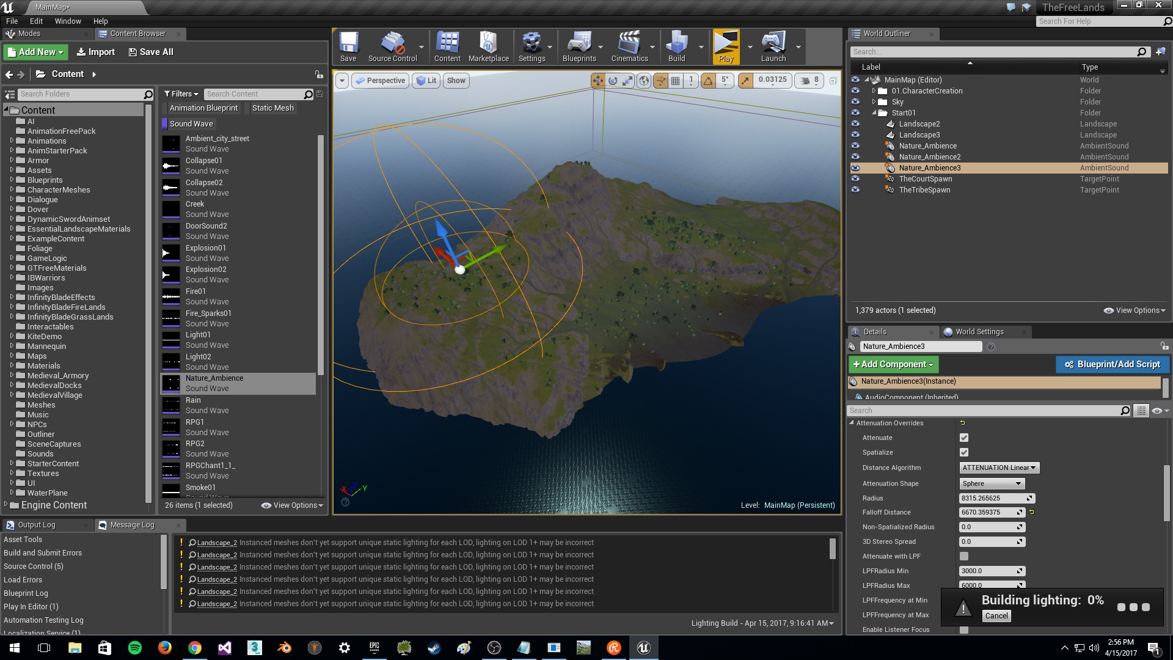This screenshot has width=1173, height=660.
Task: Toggle visibility eye for Sky folder
Action: click(x=855, y=102)
